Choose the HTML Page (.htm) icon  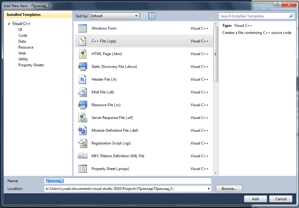coord(83,54)
